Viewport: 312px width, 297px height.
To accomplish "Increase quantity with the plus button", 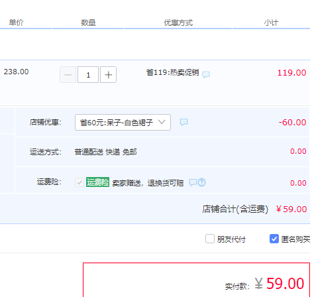I will click(x=108, y=75).
